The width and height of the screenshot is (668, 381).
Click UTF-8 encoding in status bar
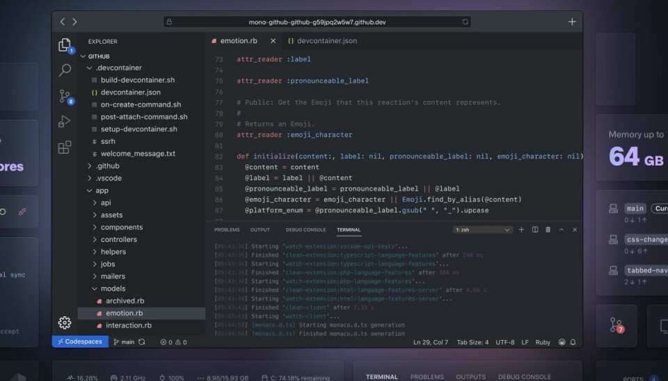(x=505, y=342)
